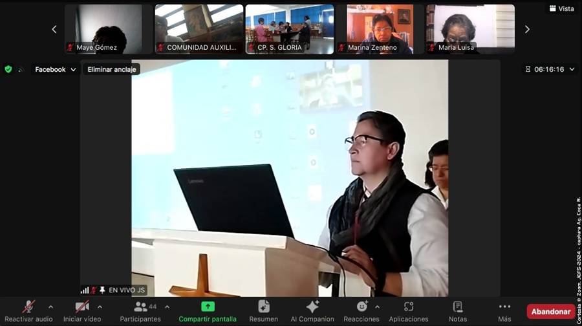Open the Facebook livestream dropdown

point(56,69)
